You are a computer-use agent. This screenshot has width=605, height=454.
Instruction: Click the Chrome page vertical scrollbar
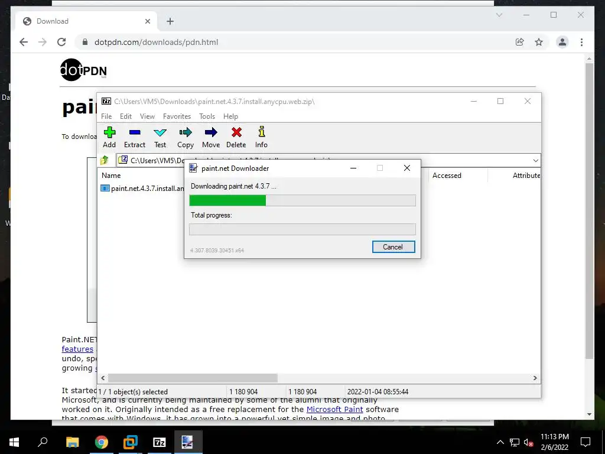point(589,210)
